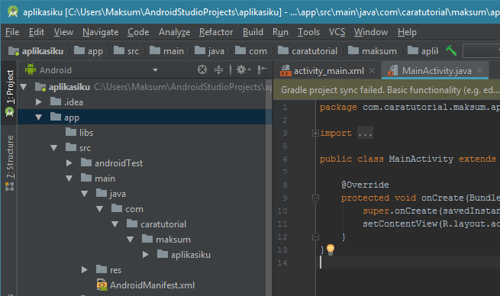This screenshot has height=296, width=500.
Task: Expand the .idea folder
Action: (39, 102)
